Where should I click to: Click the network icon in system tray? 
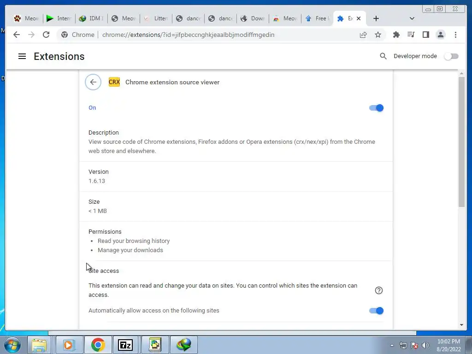click(403, 345)
